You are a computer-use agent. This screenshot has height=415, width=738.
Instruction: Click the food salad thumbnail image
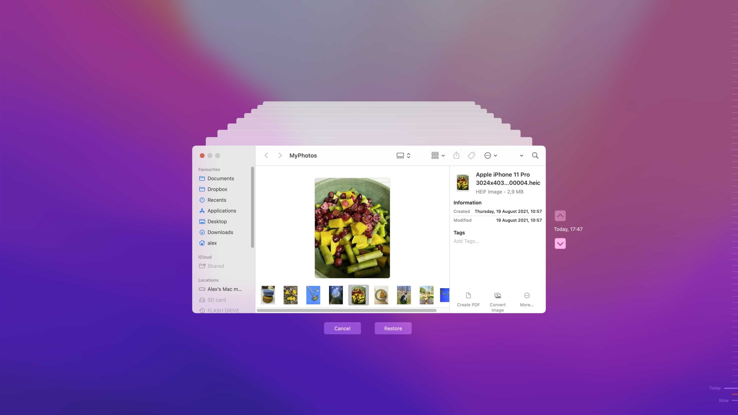pyautogui.click(x=358, y=295)
